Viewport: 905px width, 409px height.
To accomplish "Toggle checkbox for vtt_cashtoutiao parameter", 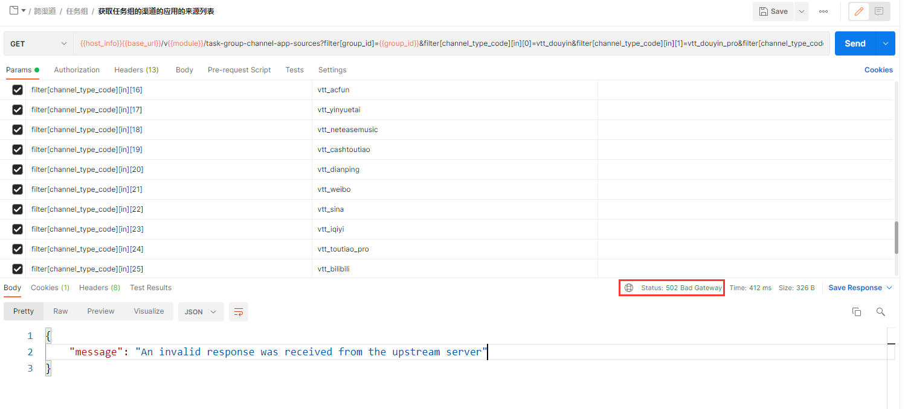I will click(18, 150).
